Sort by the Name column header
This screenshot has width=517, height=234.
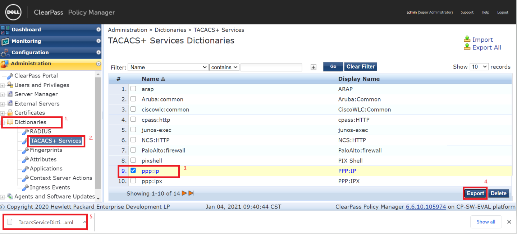153,79
